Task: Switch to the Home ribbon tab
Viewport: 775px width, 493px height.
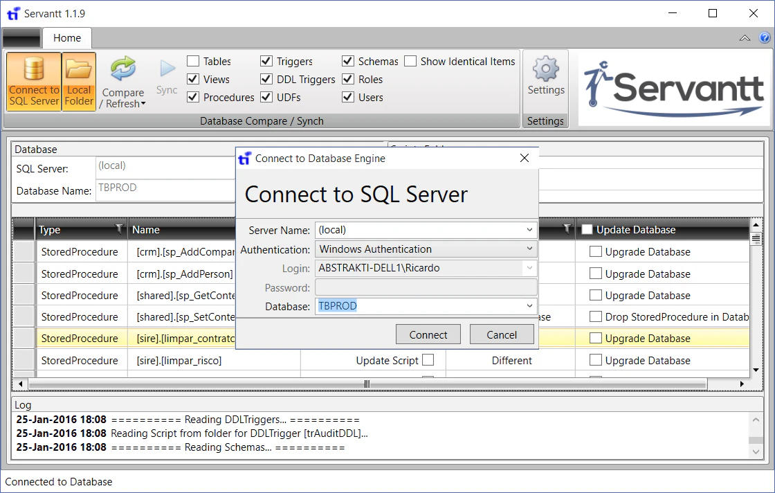Action: 67,38
